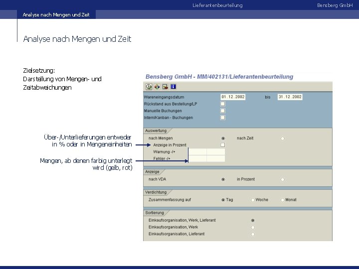Image resolution: width=359 pixels, height=269 pixels.
Task: Select summary by 'Tag'
Action: pos(223,200)
